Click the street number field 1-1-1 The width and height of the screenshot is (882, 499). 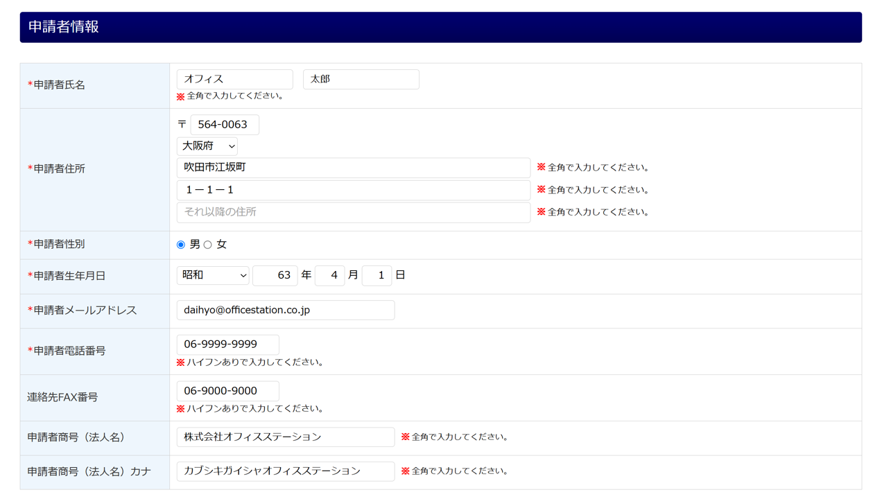353,190
